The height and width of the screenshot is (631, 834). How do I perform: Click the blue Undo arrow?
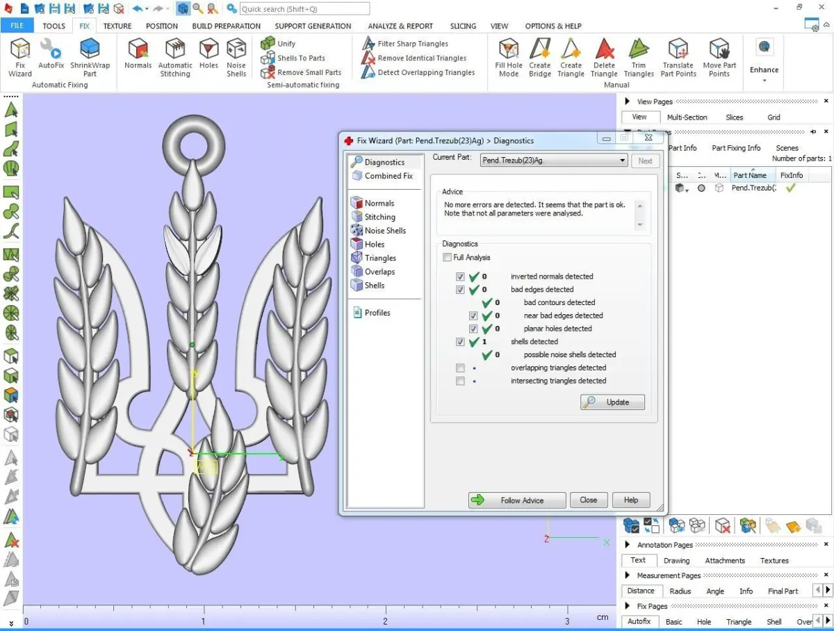coord(138,8)
